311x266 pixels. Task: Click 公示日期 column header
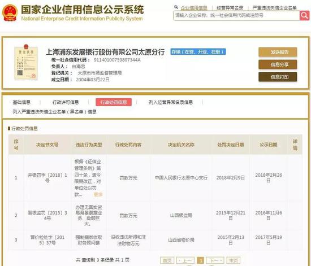click(269, 145)
